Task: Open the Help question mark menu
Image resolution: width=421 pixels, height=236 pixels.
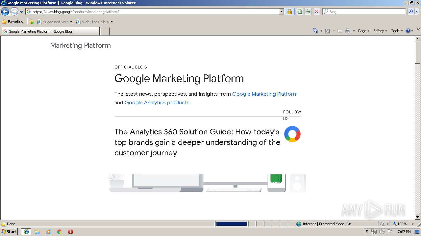Action: [x=409, y=31]
